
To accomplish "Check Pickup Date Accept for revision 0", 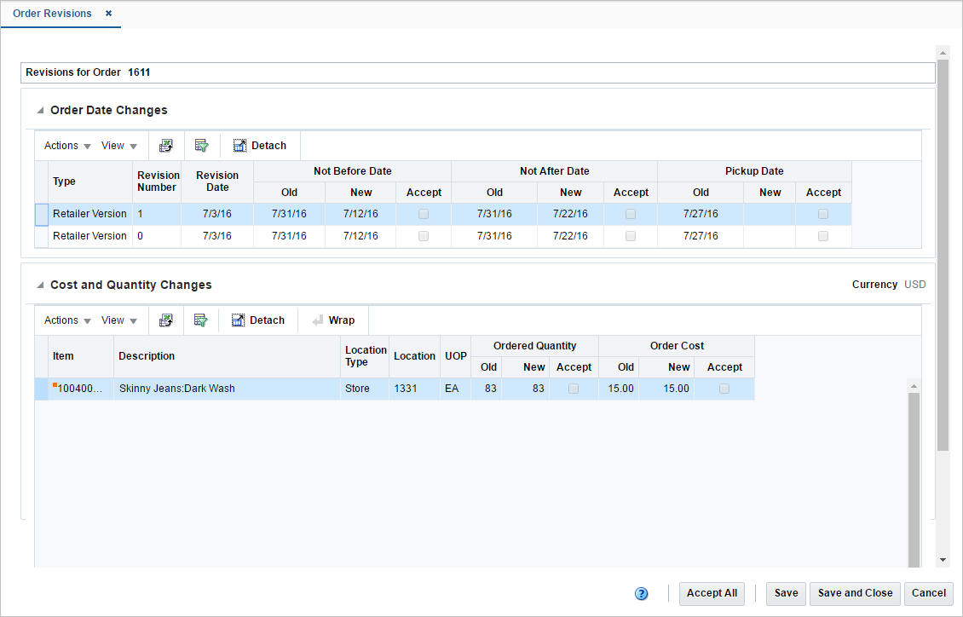I will coord(823,236).
